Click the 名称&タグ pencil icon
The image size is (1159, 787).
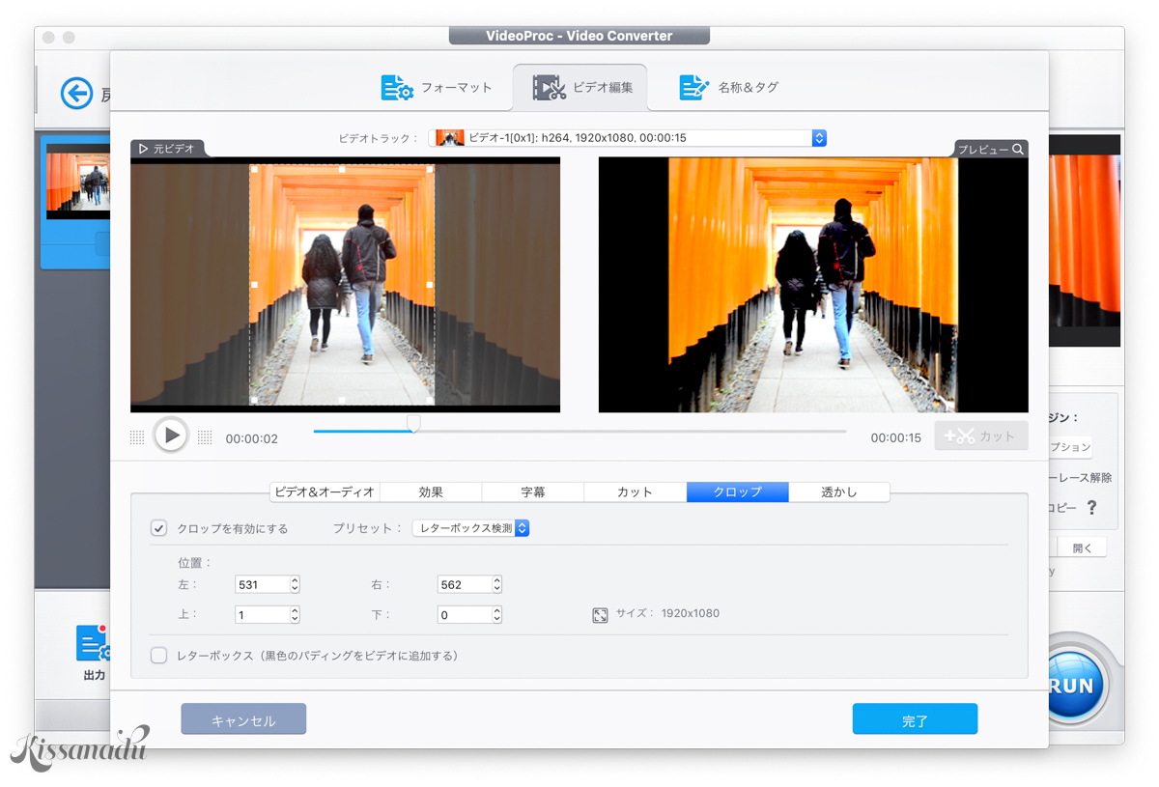(x=693, y=87)
